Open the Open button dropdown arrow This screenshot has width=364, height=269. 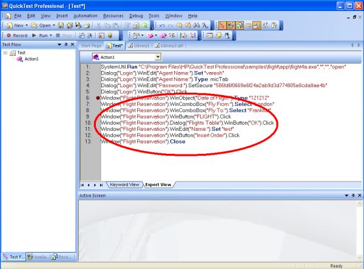tap(54, 25)
